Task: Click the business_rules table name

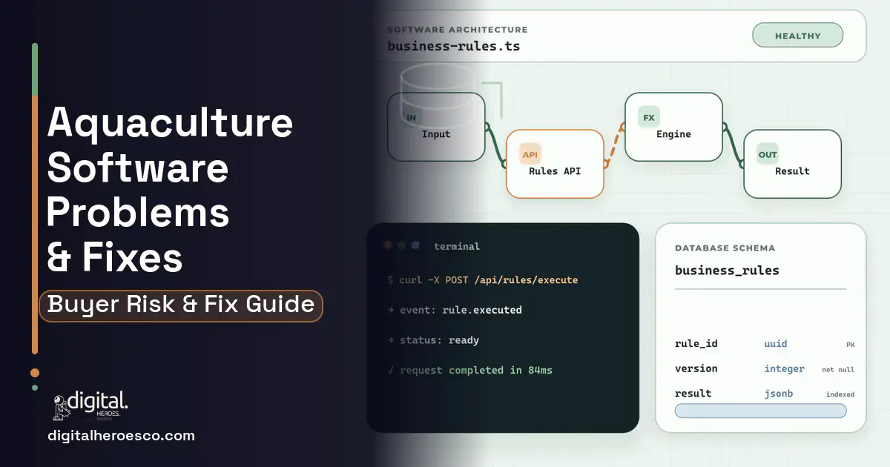Action: 727,271
